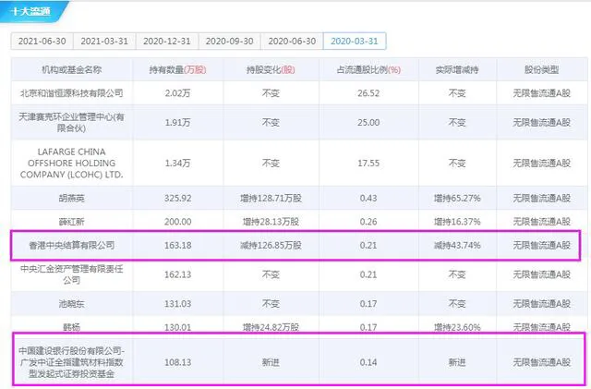Open the 2020-12-31 date tab
The image size is (591, 389).
(x=167, y=42)
